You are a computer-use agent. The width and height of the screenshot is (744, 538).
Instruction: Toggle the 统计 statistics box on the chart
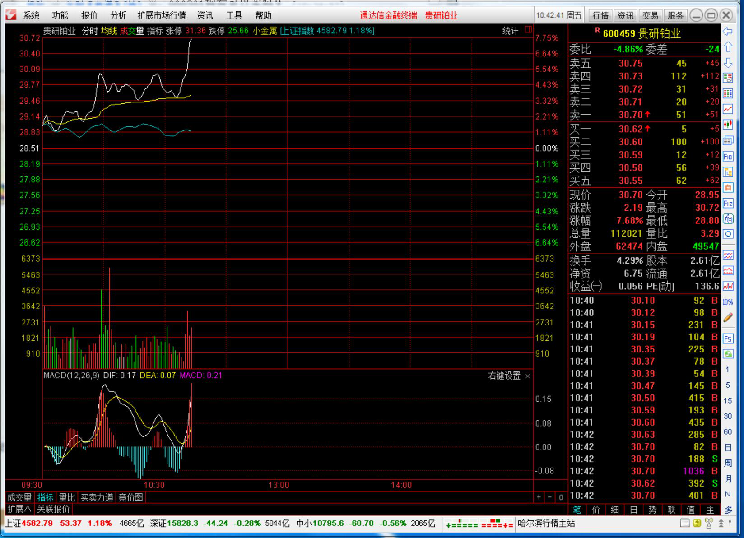[x=528, y=30]
